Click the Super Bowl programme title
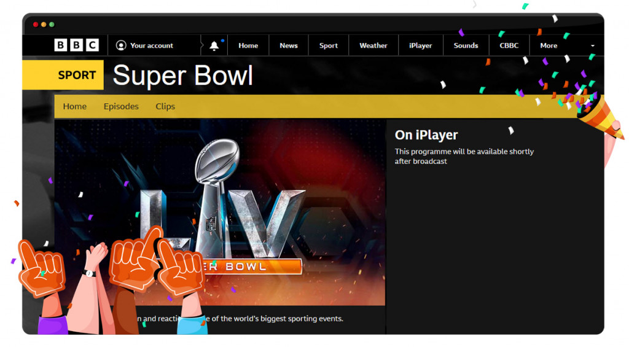629x347 pixels. (183, 75)
